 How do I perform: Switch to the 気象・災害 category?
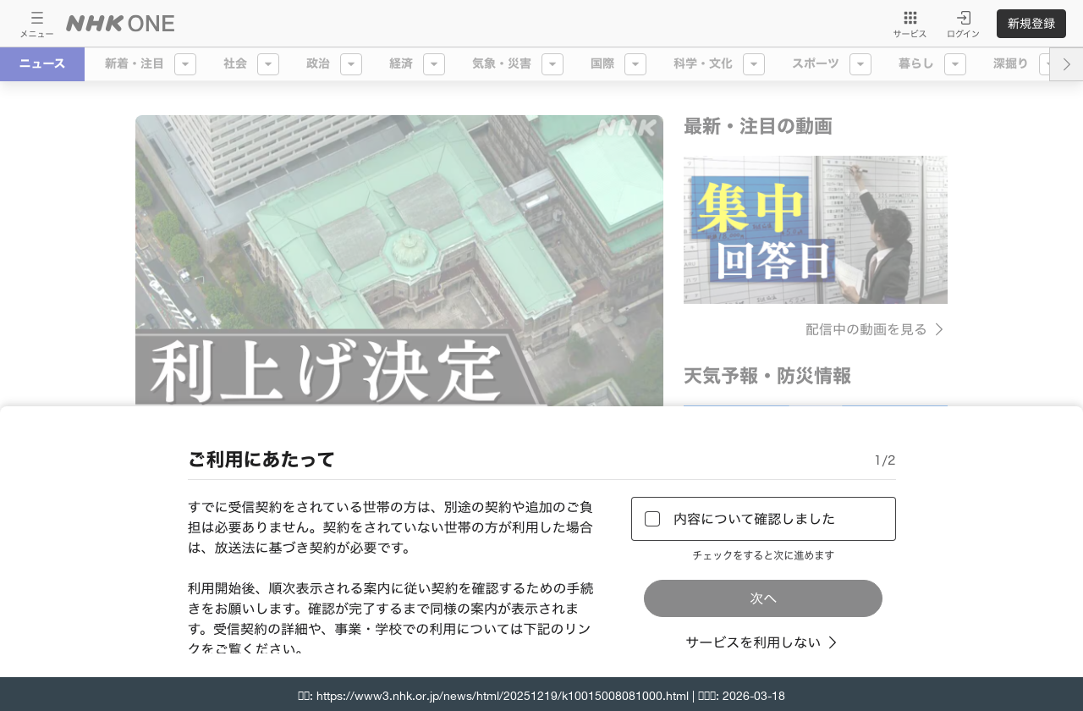(x=502, y=63)
